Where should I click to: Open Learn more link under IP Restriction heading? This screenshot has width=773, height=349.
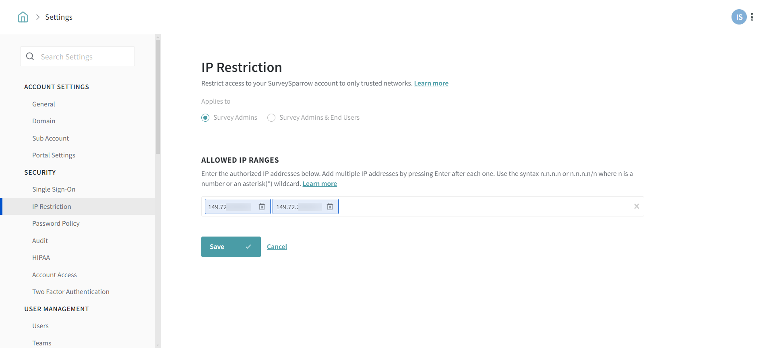pos(431,84)
